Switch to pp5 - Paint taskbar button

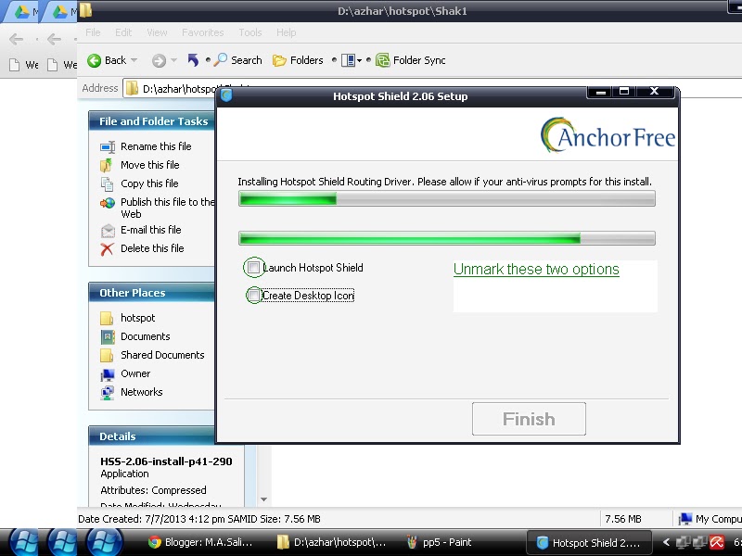[x=440, y=542]
